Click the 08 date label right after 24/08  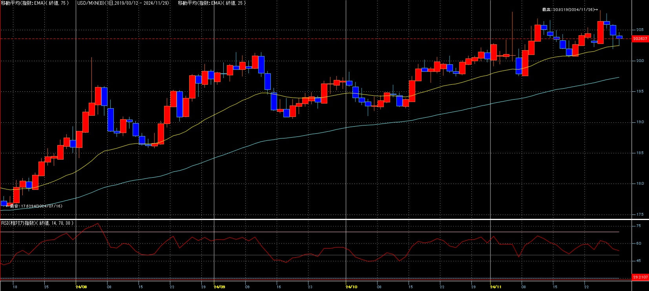(109, 287)
